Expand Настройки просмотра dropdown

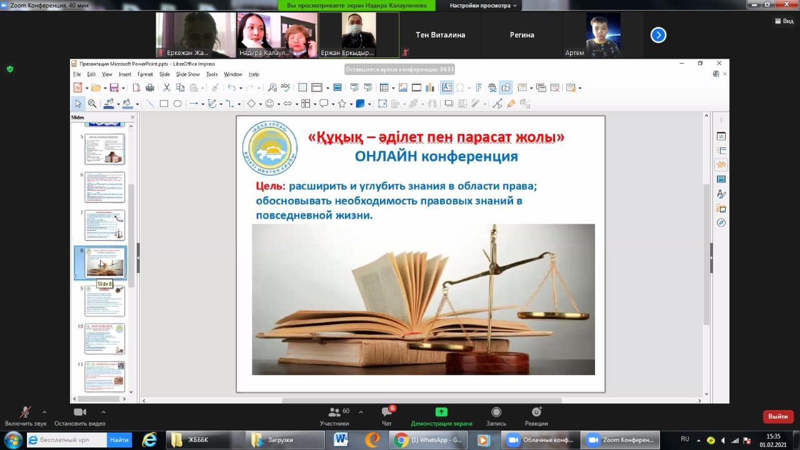point(484,6)
